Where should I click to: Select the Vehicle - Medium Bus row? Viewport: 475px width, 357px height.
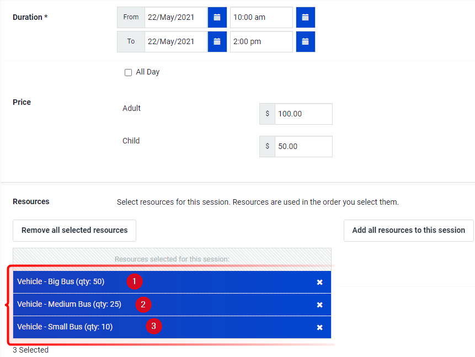point(172,305)
